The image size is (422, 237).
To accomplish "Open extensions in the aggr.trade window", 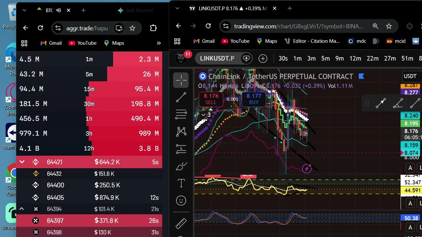I will pyautogui.click(x=153, y=28).
